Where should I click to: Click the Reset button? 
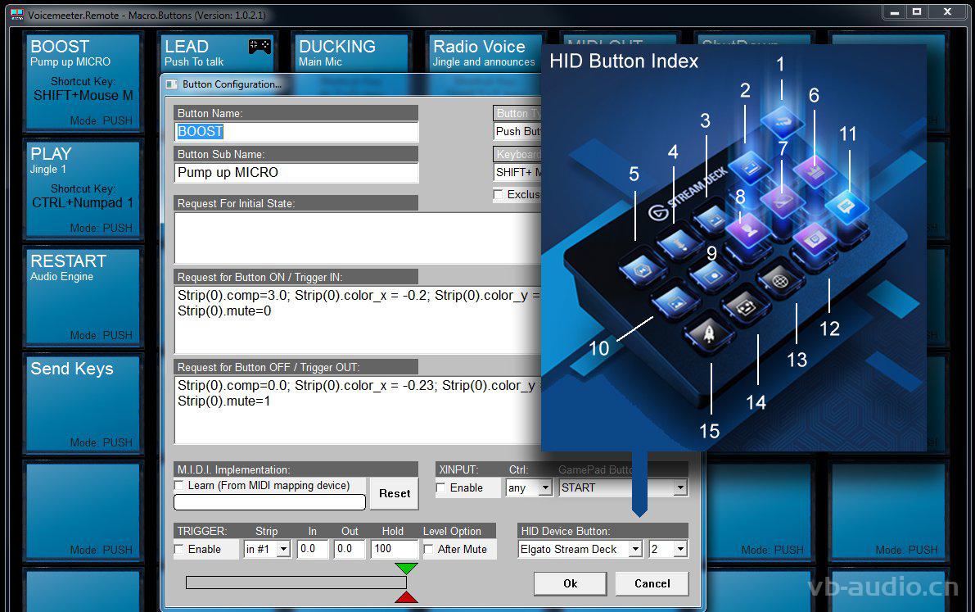click(x=395, y=493)
